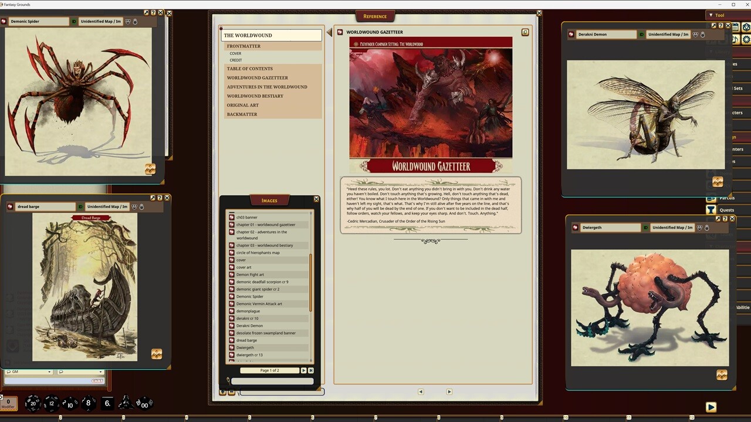Collapse the reference index with left arrow
This screenshot has width=751, height=422.
[329, 32]
